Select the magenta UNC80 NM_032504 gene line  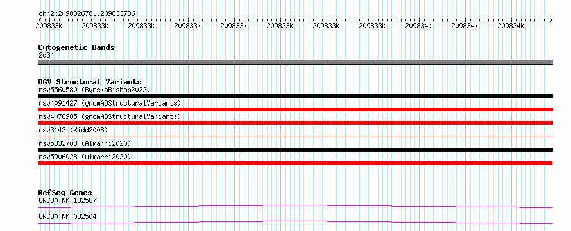pyautogui.click(x=295, y=222)
